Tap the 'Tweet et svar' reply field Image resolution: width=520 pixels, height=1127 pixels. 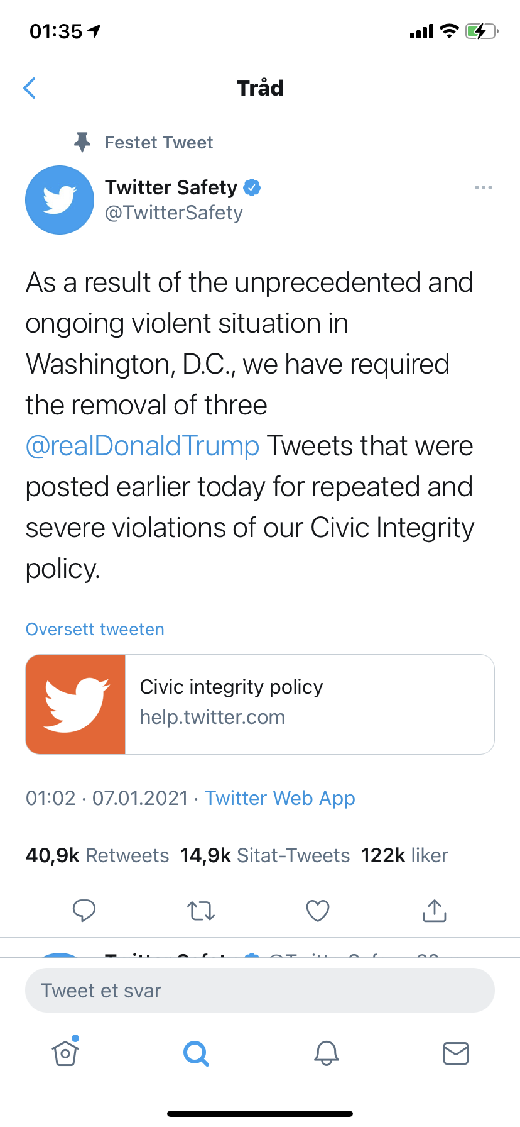(x=260, y=991)
